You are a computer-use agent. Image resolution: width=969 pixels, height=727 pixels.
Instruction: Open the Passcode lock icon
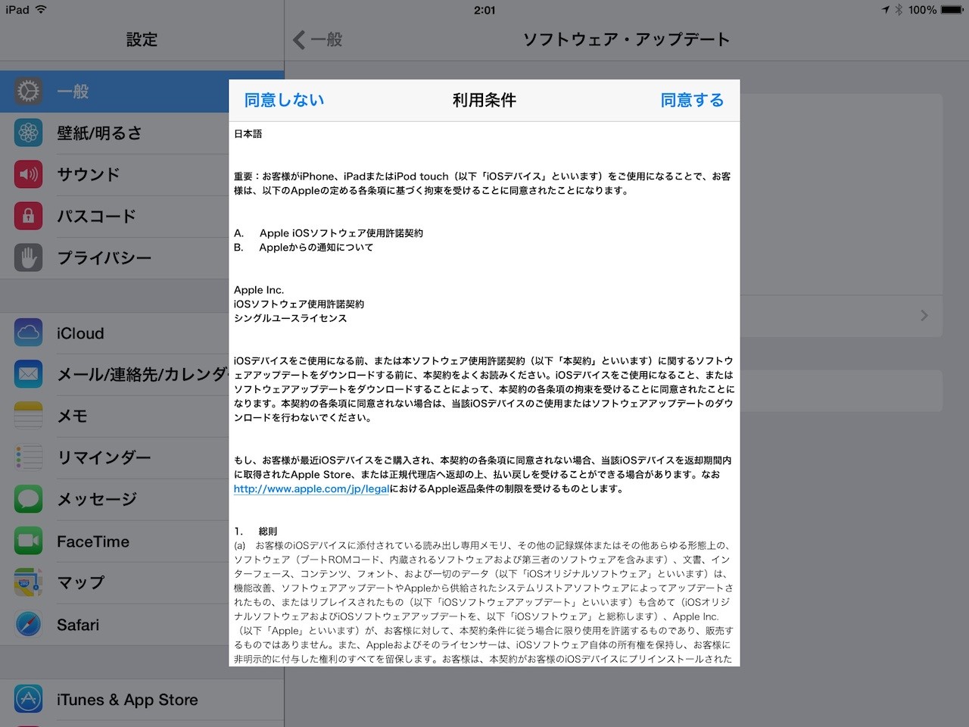point(28,217)
